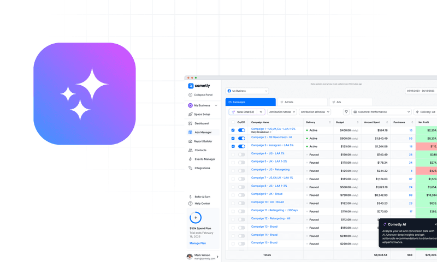Screen dimensions: 437x262
Task: Click the My Business purple circle icon
Action: [x=190, y=105]
